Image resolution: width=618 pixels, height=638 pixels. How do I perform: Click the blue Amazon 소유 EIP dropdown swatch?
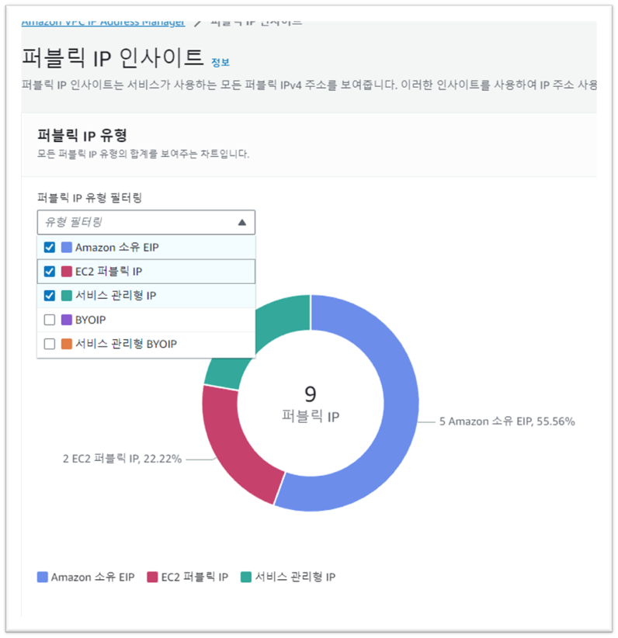[x=66, y=247]
